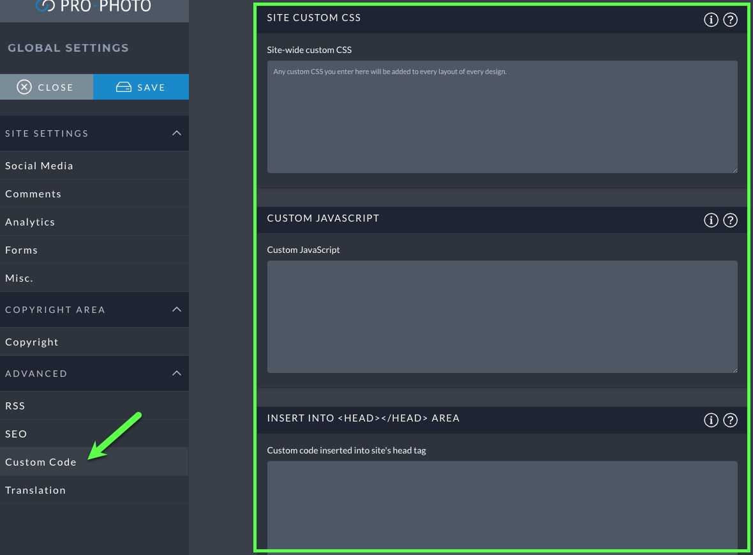Go to Analytics settings

pos(94,222)
